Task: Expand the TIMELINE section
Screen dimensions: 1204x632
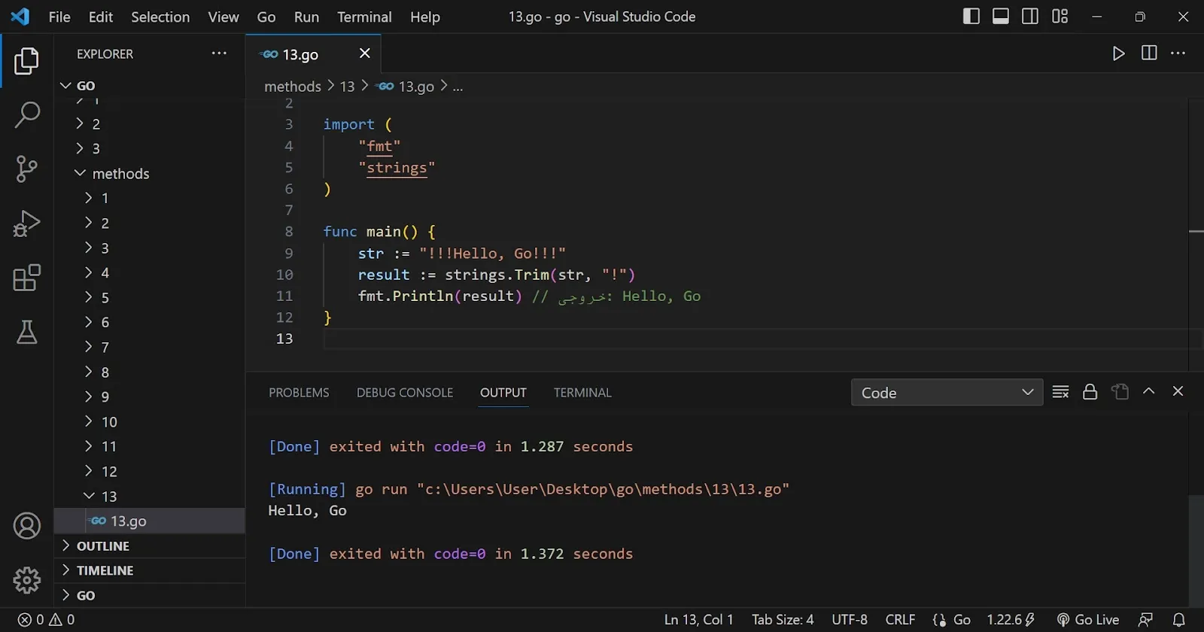Action: [x=150, y=571]
